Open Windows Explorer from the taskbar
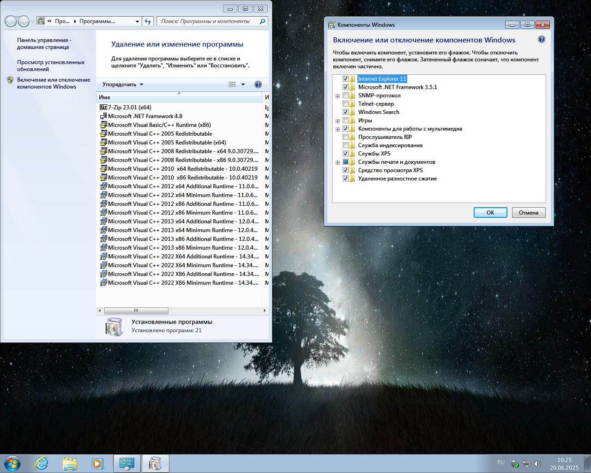This screenshot has width=591, height=473. [x=70, y=463]
